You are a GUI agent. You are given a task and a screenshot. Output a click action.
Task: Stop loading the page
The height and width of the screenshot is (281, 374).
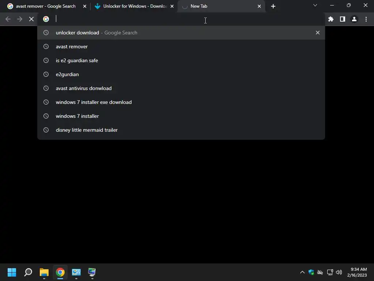pyautogui.click(x=31, y=19)
